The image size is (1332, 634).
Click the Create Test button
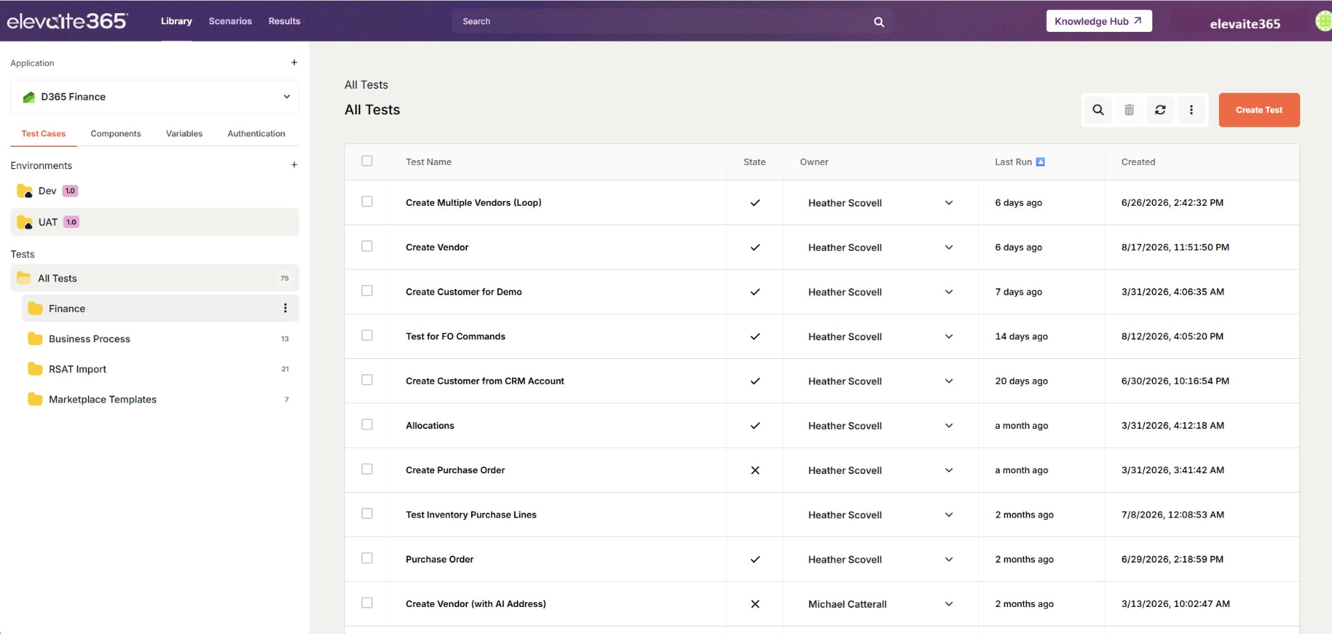pos(1259,110)
